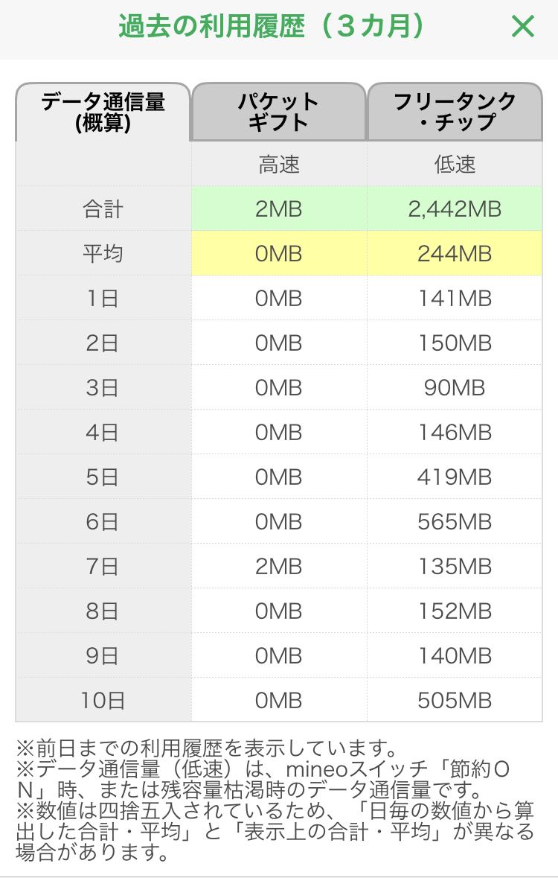Click the 8日 row label
The image size is (558, 878).
pyautogui.click(x=103, y=611)
